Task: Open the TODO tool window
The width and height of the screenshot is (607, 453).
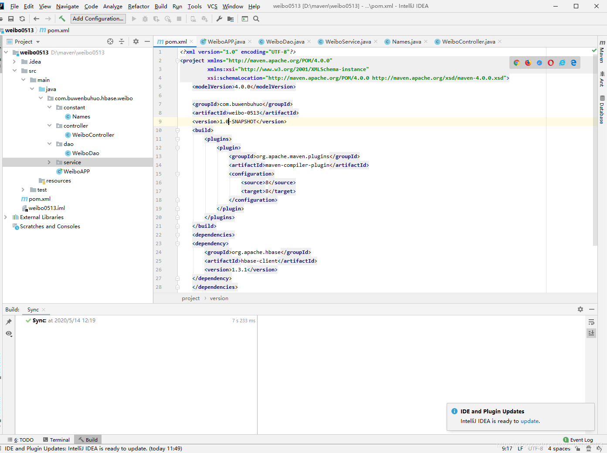Action: click(x=21, y=440)
